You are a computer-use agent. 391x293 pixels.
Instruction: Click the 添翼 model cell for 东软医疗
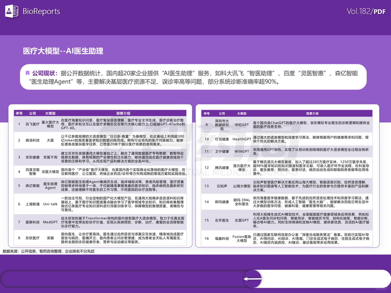point(50,238)
